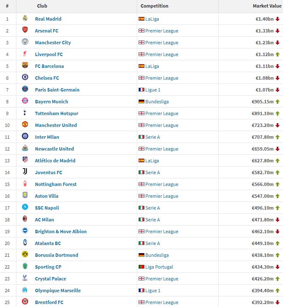Click the Spain flag beside Atlético's LaLiga
The image size is (283, 307).
[141, 161]
